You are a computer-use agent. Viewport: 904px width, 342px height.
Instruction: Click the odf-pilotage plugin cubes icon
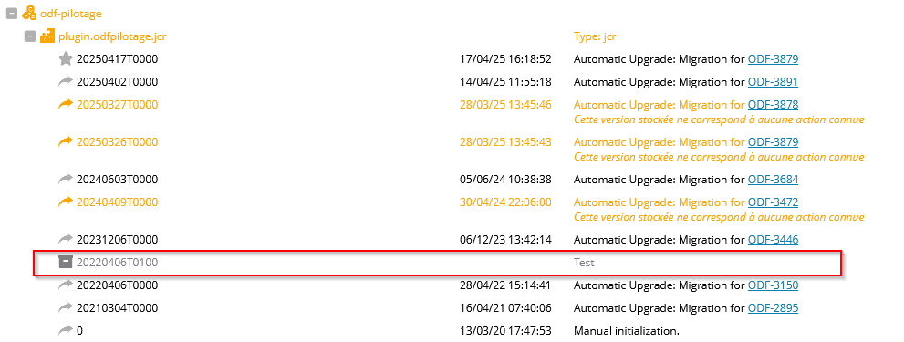pyautogui.click(x=29, y=13)
